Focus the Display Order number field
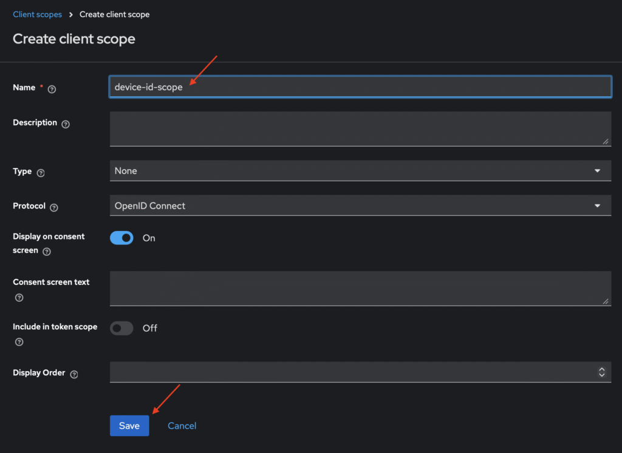 tap(349, 372)
